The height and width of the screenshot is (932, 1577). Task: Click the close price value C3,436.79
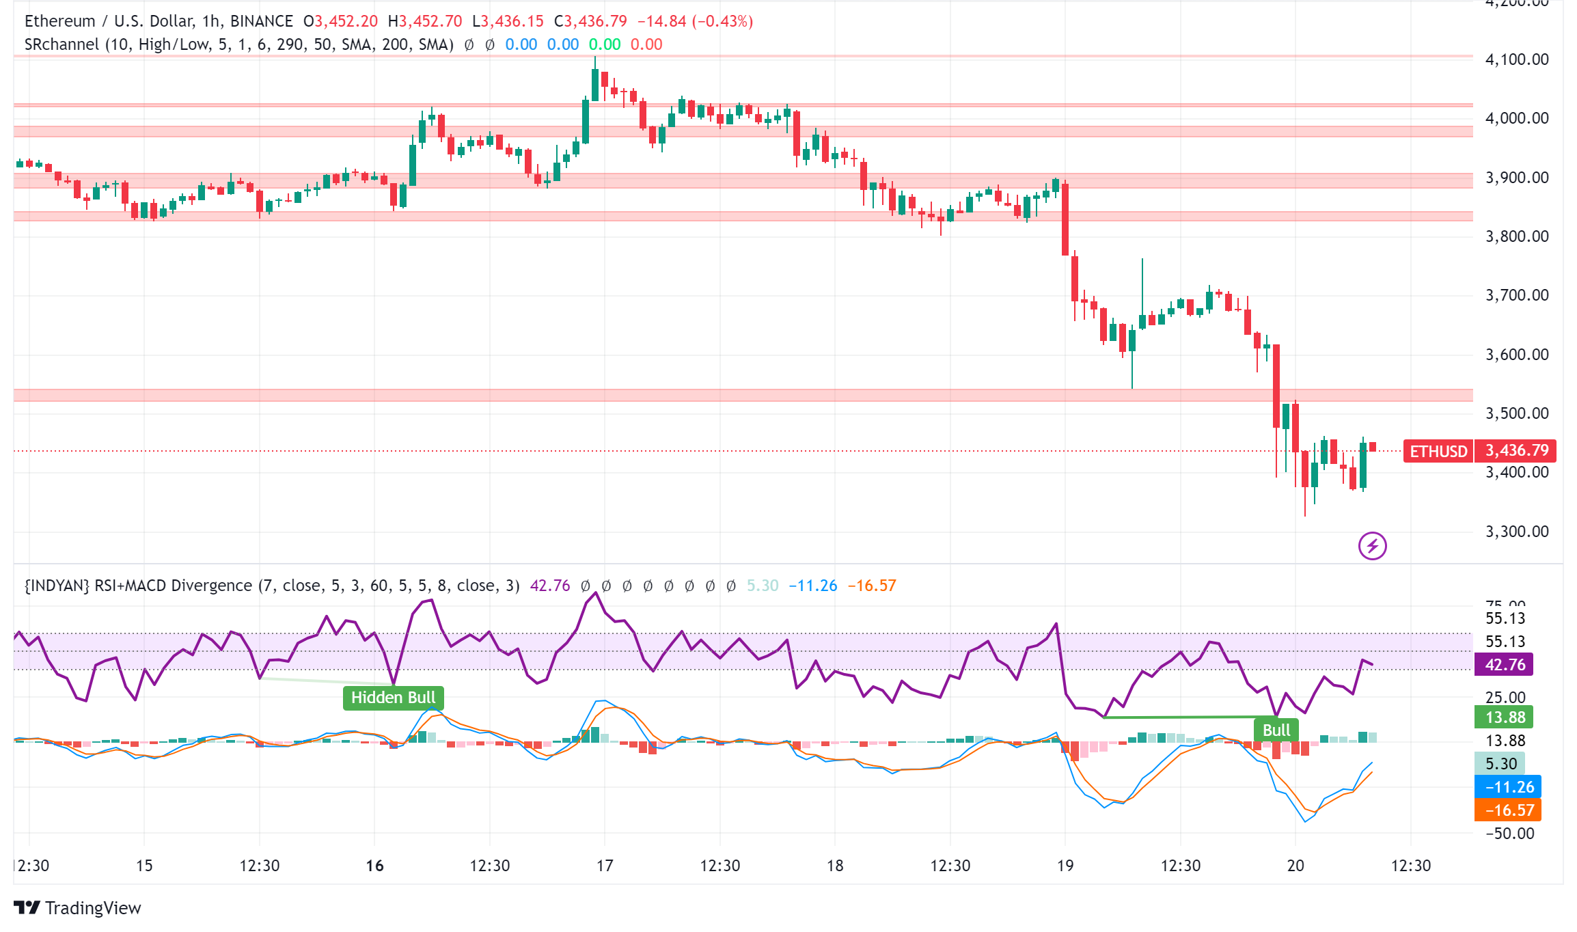point(590,21)
